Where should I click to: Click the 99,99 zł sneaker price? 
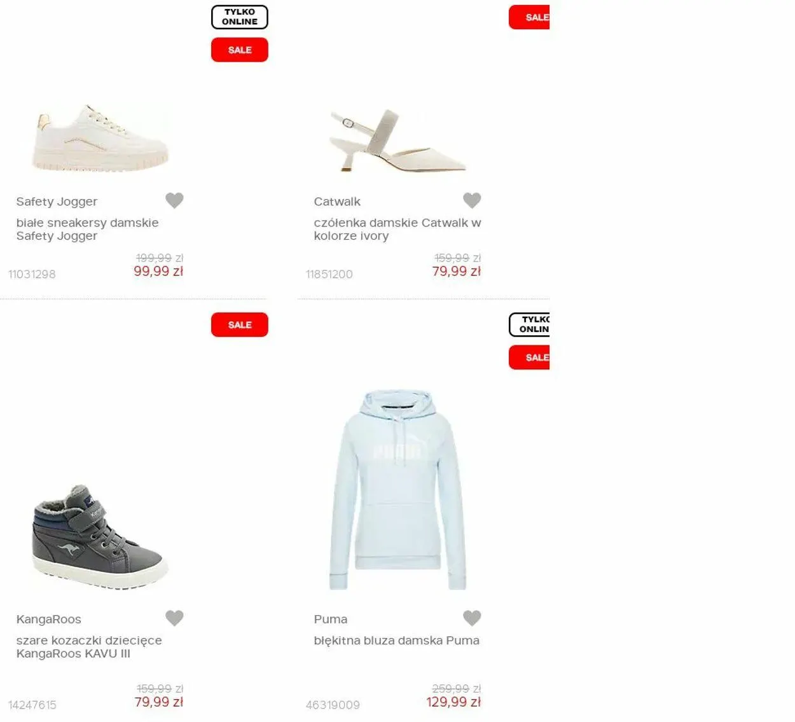coord(158,272)
